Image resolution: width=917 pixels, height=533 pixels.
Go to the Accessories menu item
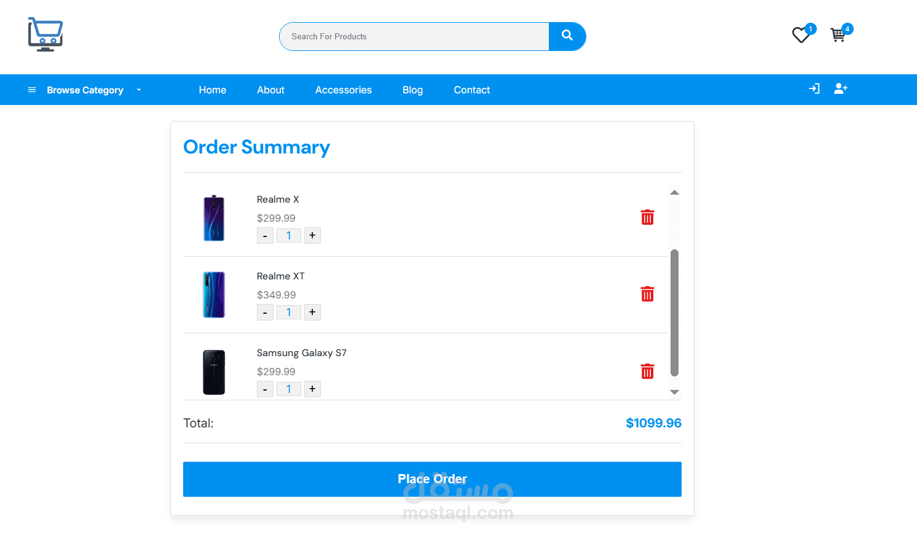tap(344, 90)
